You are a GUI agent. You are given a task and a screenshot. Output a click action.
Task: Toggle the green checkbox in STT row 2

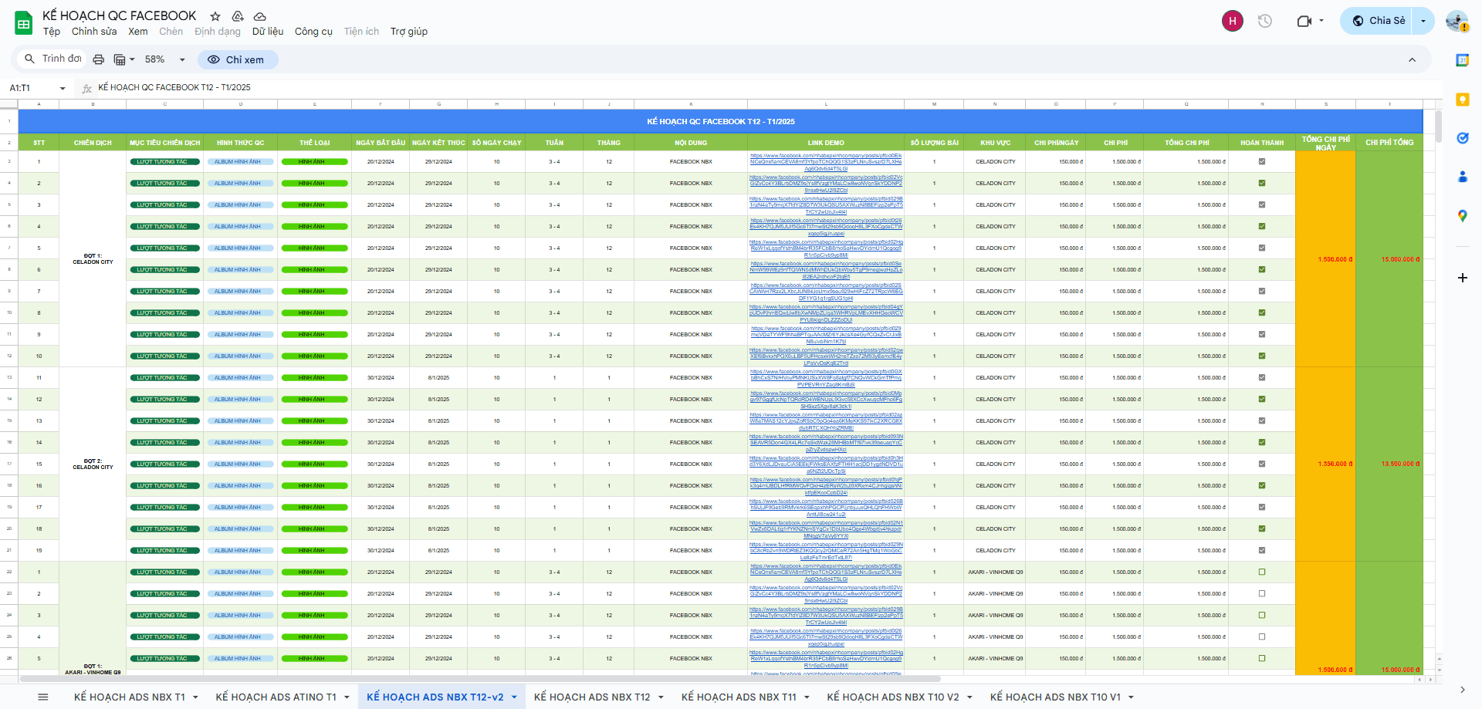coord(1262,184)
